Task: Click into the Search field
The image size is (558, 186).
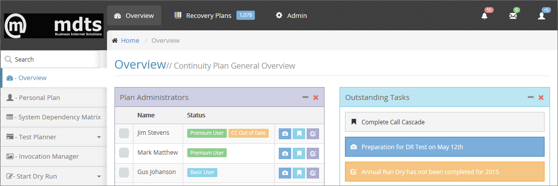Action: click(x=50, y=59)
